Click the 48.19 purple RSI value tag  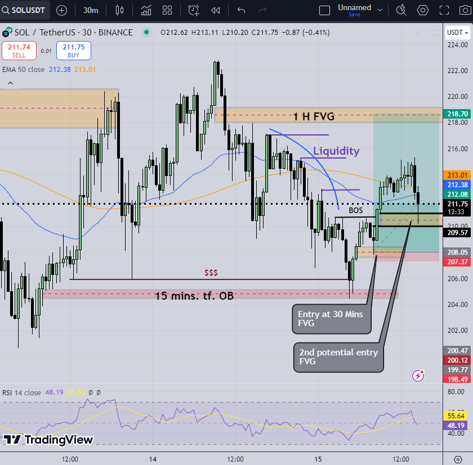pyautogui.click(x=456, y=425)
